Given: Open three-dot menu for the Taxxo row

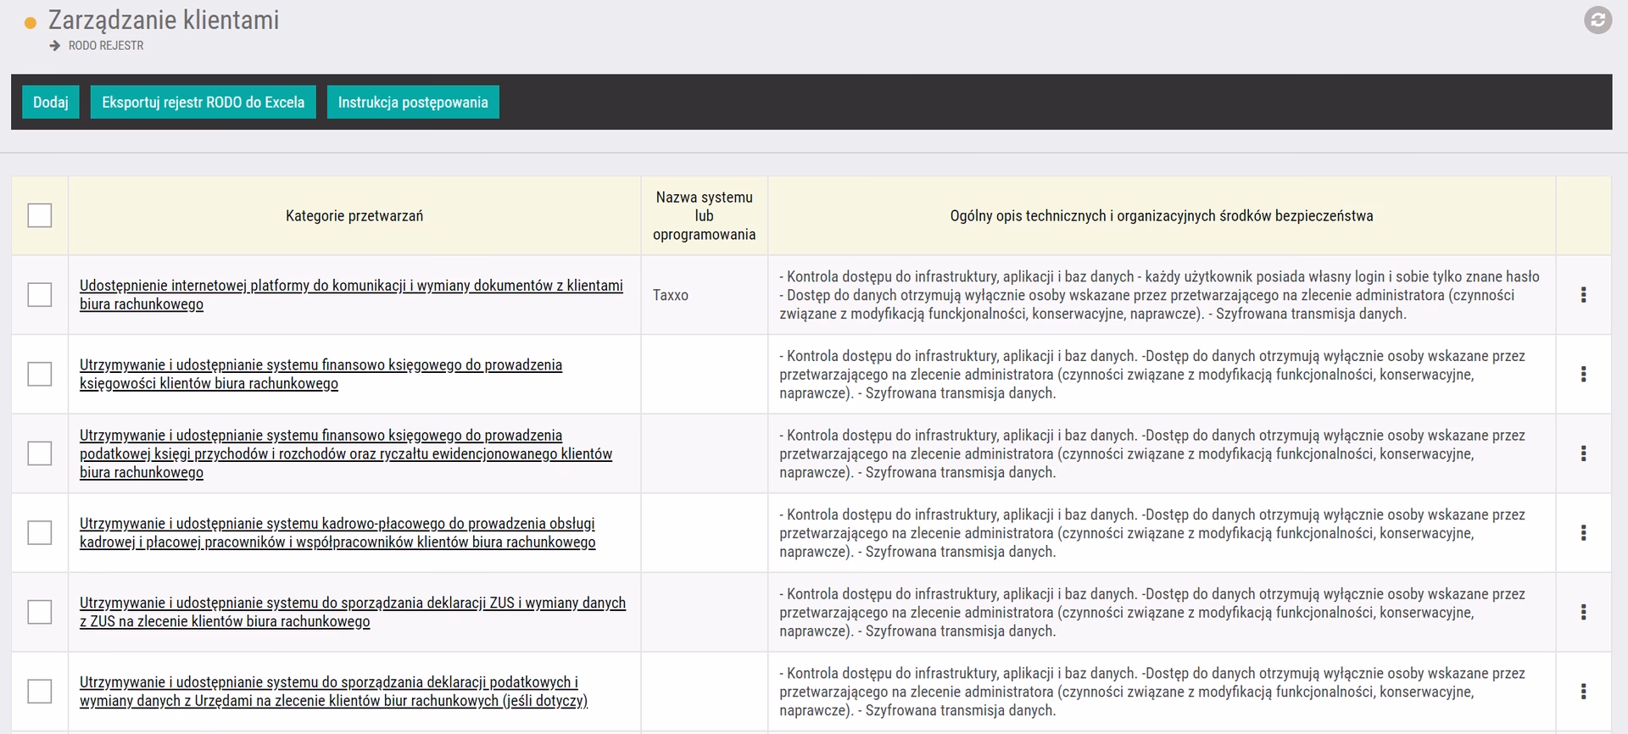Looking at the screenshot, I should tap(1583, 295).
